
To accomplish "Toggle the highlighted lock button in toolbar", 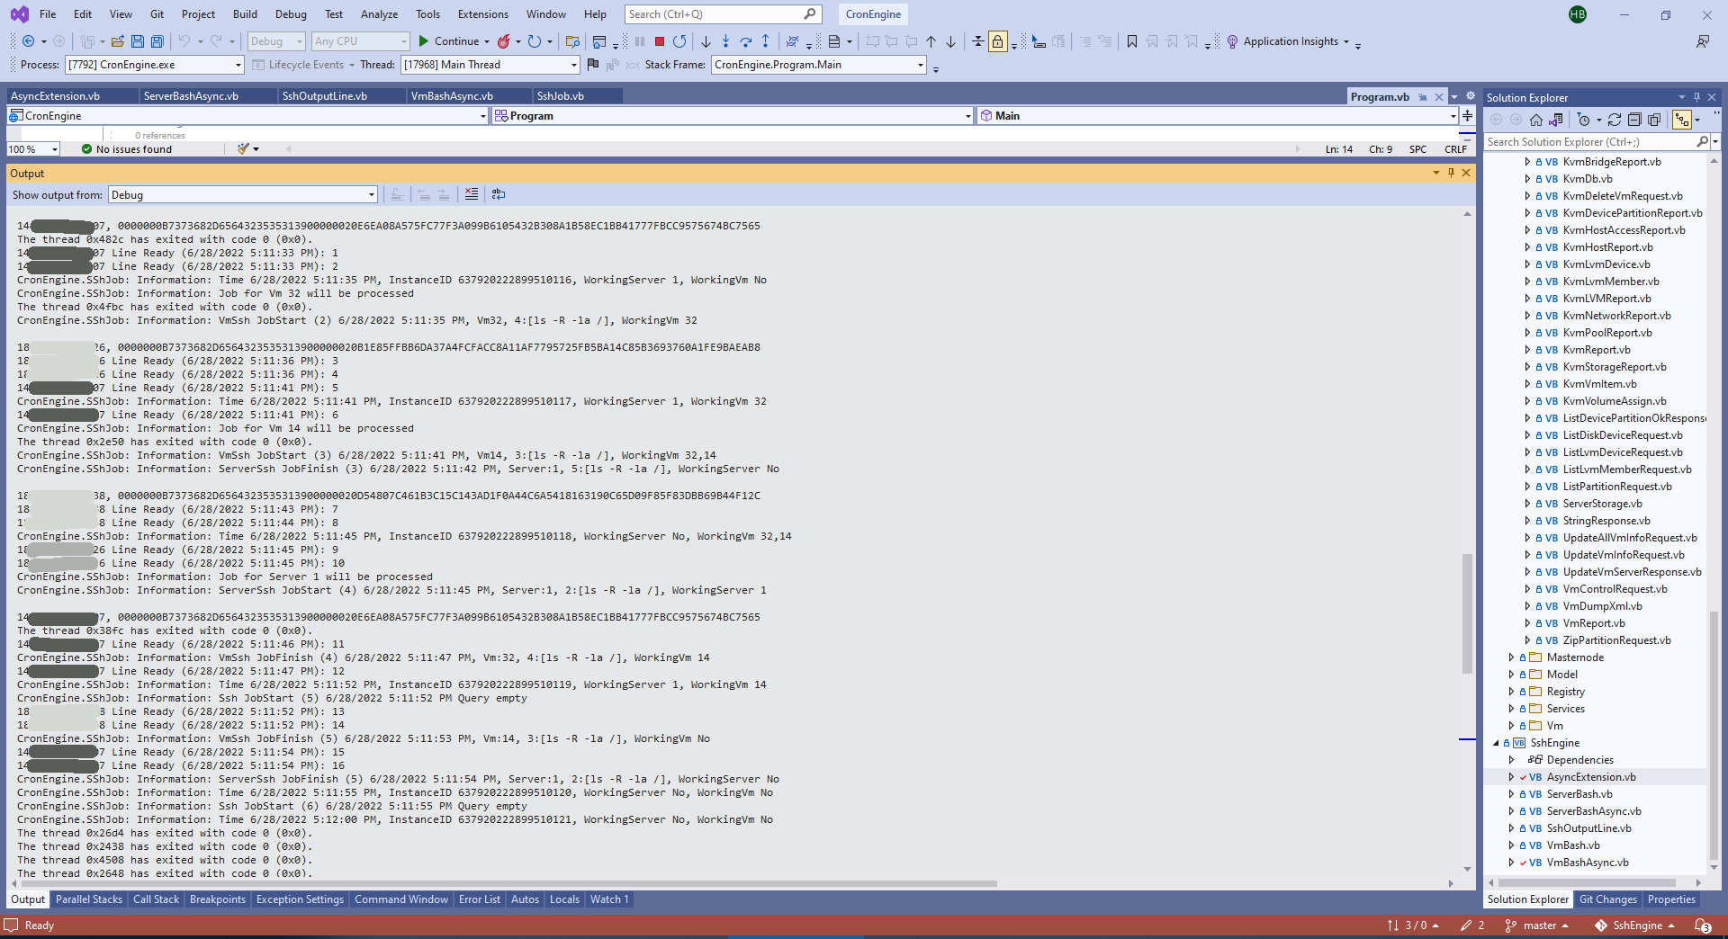I will [997, 41].
